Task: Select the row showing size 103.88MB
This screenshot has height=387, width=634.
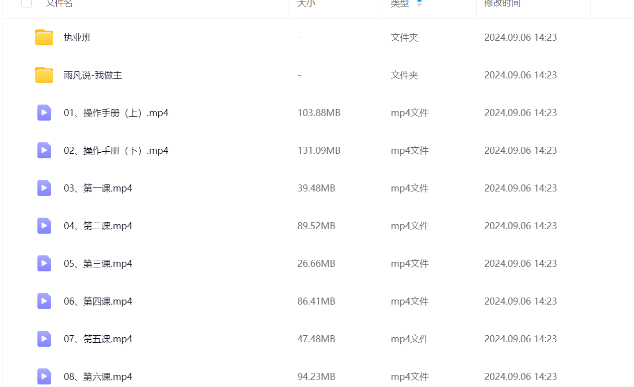Action: pos(319,113)
